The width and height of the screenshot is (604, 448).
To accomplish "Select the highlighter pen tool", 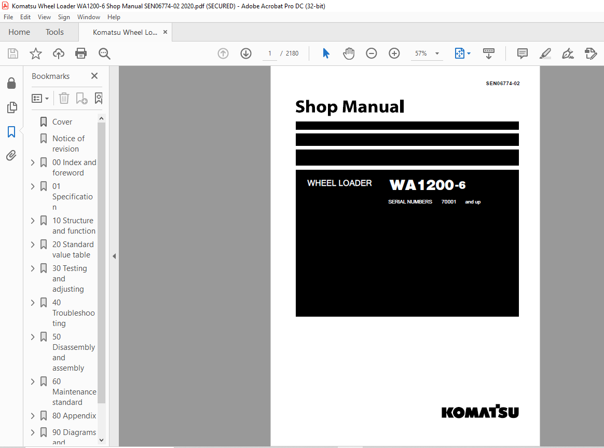I will pos(545,53).
